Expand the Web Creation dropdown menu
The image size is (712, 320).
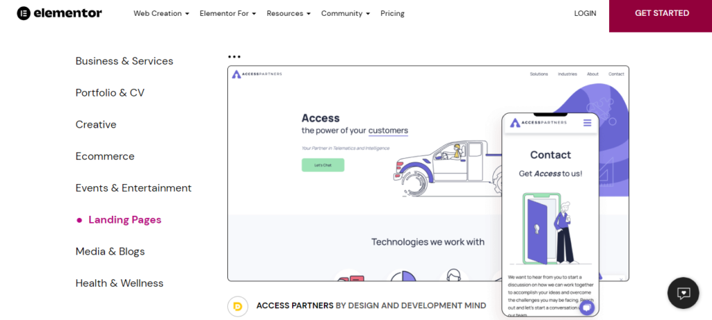(x=161, y=13)
